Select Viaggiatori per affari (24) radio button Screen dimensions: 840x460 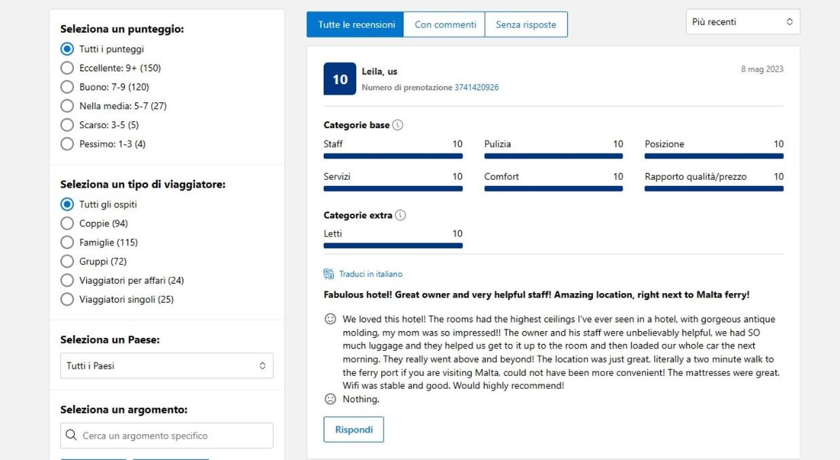[x=67, y=280]
